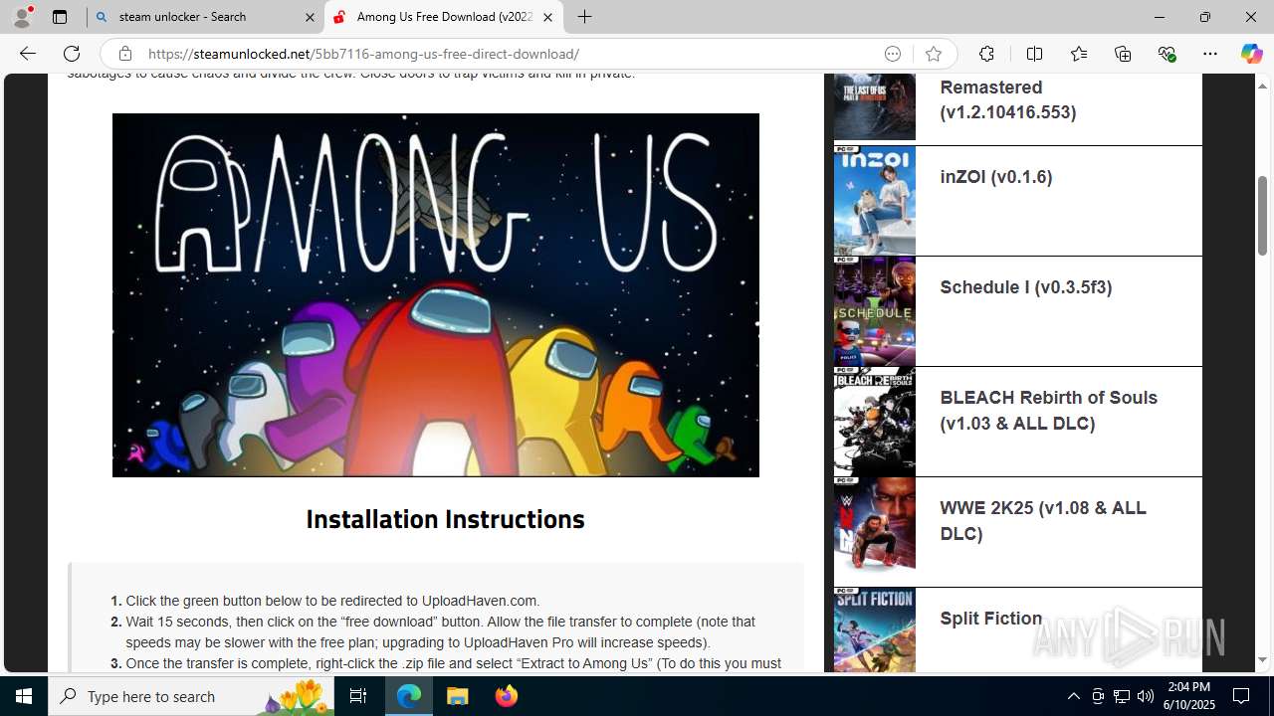Close the steam unlocker search tab

[x=310, y=17]
